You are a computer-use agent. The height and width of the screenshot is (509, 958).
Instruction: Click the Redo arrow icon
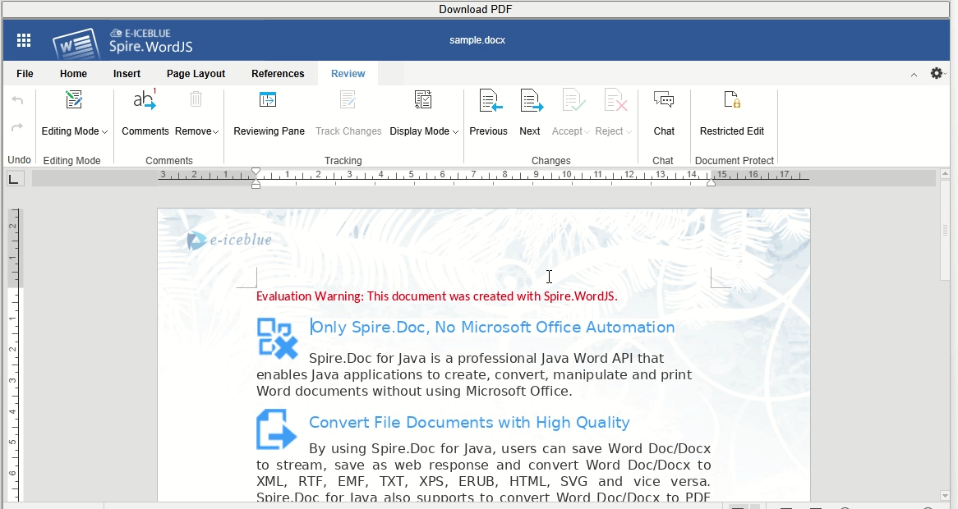tap(17, 127)
